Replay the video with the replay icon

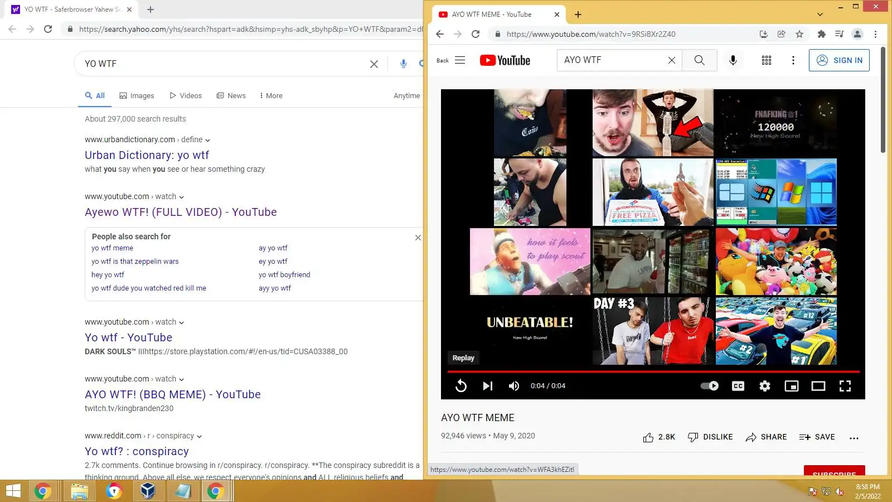coord(461,386)
